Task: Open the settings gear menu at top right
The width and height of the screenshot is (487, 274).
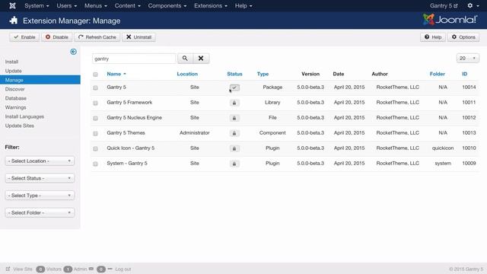Action: 473,5
